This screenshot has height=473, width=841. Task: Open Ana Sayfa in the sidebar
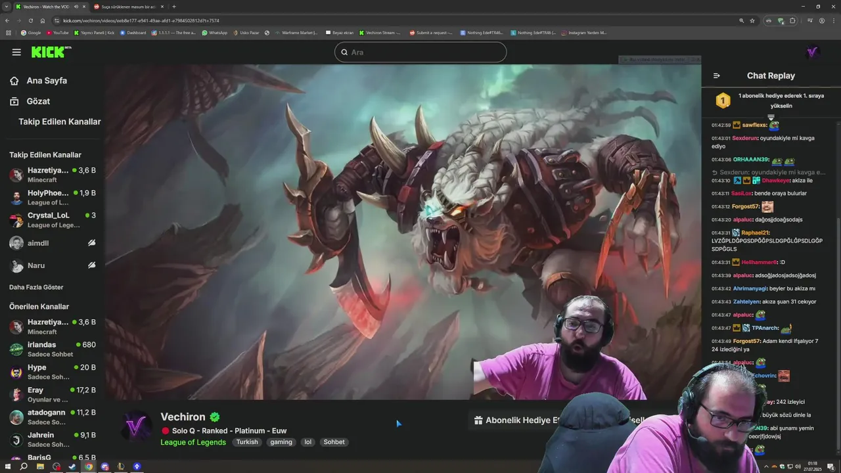click(x=38, y=81)
